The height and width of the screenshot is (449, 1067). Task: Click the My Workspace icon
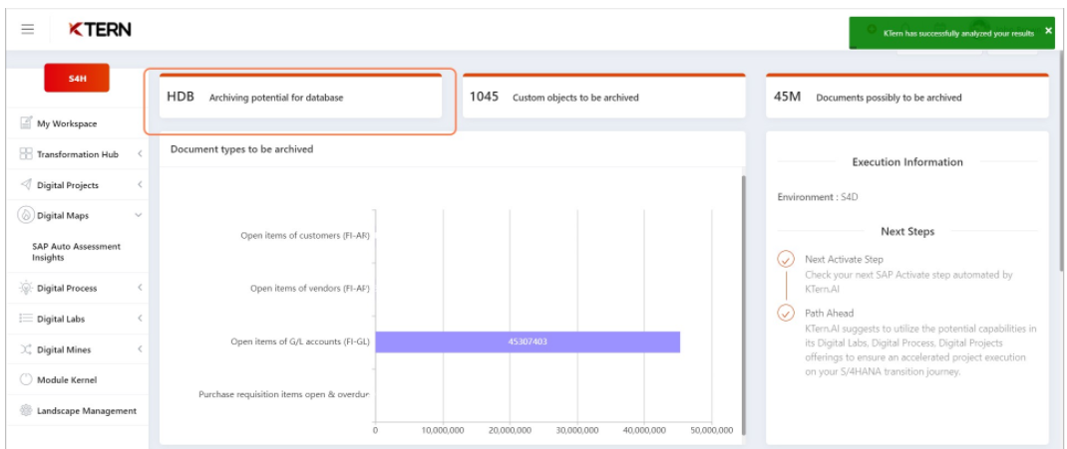click(x=26, y=122)
